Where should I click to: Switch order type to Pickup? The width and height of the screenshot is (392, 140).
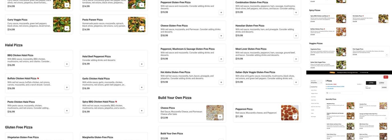point(371,83)
